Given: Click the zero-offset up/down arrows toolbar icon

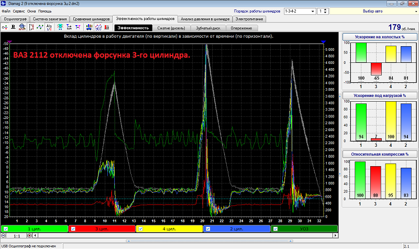Looking at the screenshot, I should point(5,27).
